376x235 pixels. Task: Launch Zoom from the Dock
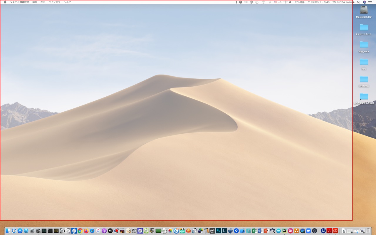click(x=308, y=231)
